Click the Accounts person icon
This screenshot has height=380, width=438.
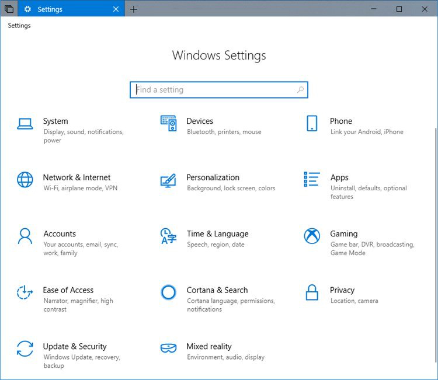coord(25,236)
